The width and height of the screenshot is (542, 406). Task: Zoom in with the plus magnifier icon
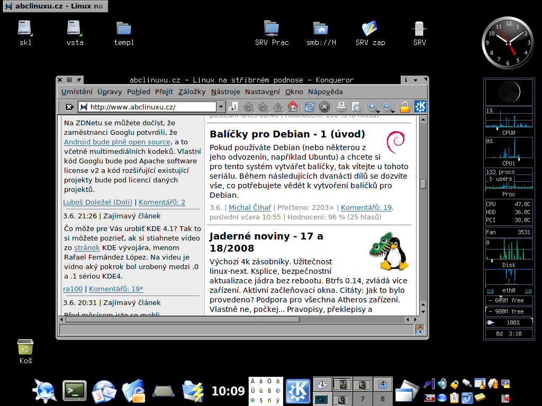(x=373, y=107)
